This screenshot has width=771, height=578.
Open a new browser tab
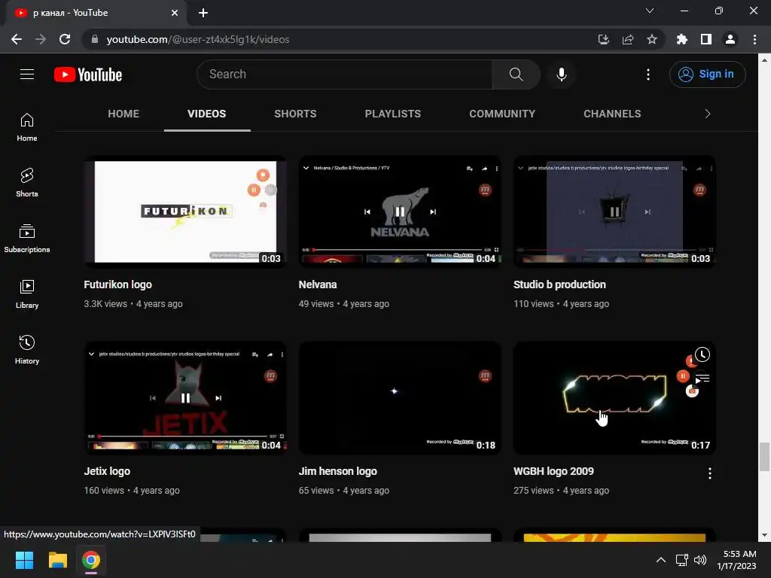tap(203, 13)
